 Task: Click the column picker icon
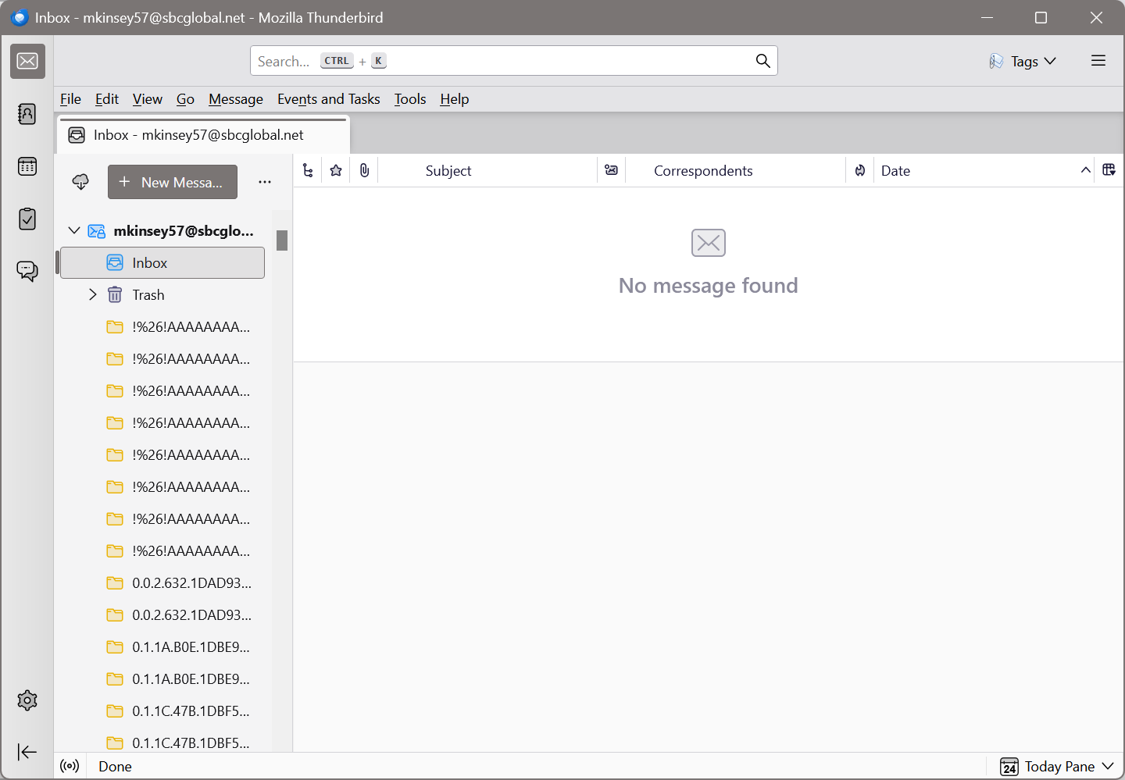coord(1109,170)
